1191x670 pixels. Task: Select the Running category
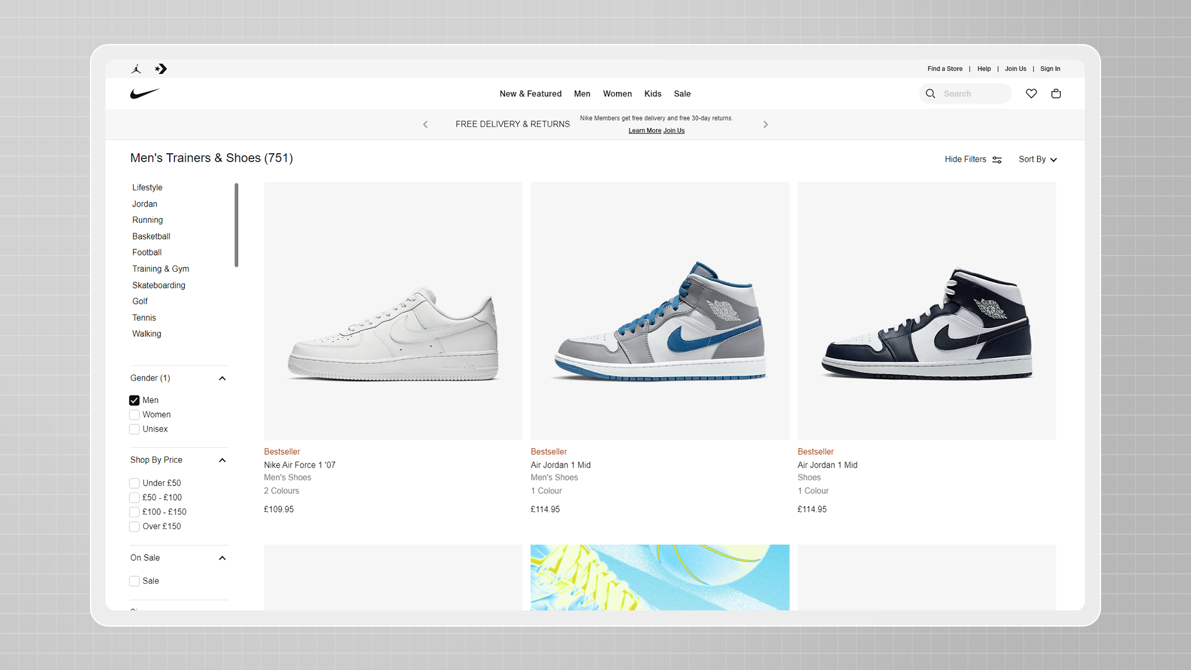[x=148, y=220]
